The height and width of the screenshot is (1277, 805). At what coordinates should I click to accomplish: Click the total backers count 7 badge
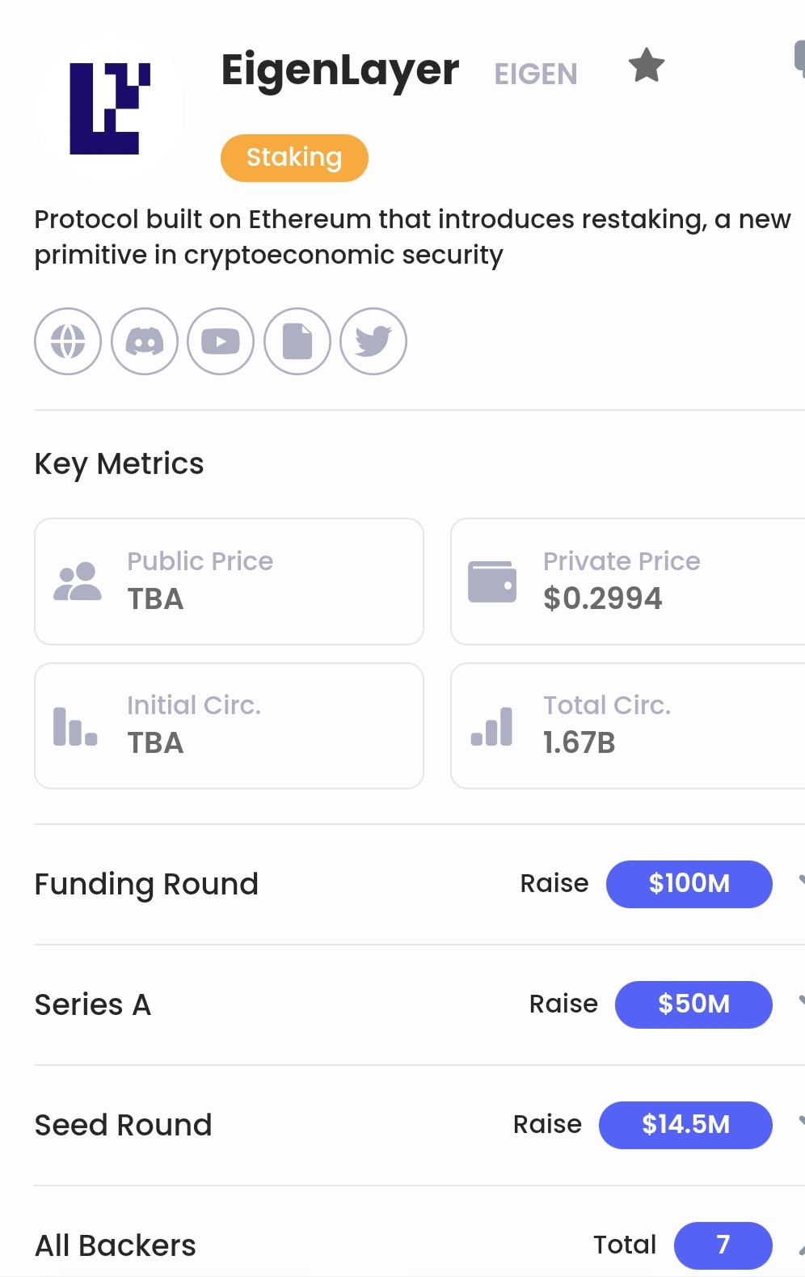723,1245
